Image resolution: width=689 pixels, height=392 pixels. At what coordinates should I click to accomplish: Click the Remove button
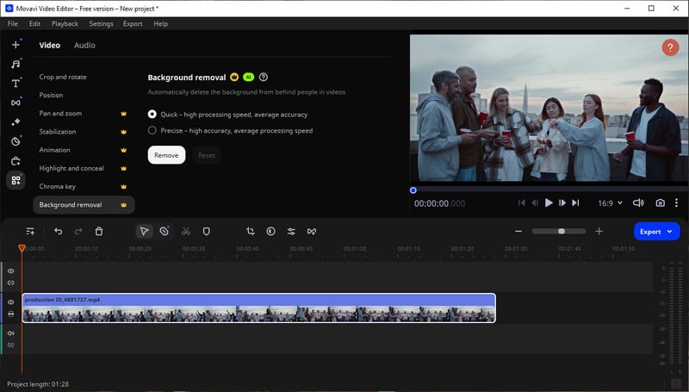(x=166, y=155)
